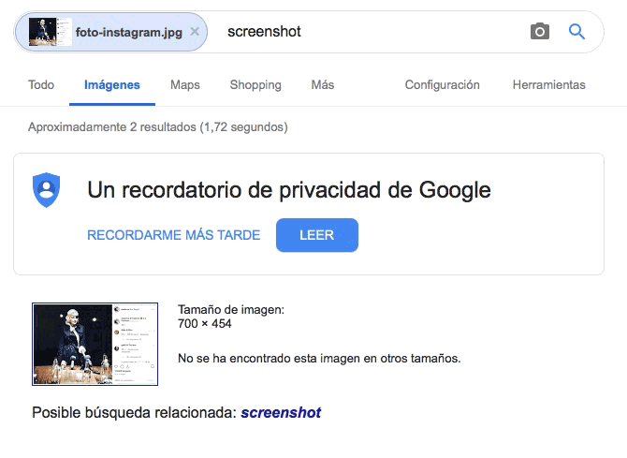Open the Shopping tab
Image resolution: width=627 pixels, height=458 pixels.
(x=255, y=85)
